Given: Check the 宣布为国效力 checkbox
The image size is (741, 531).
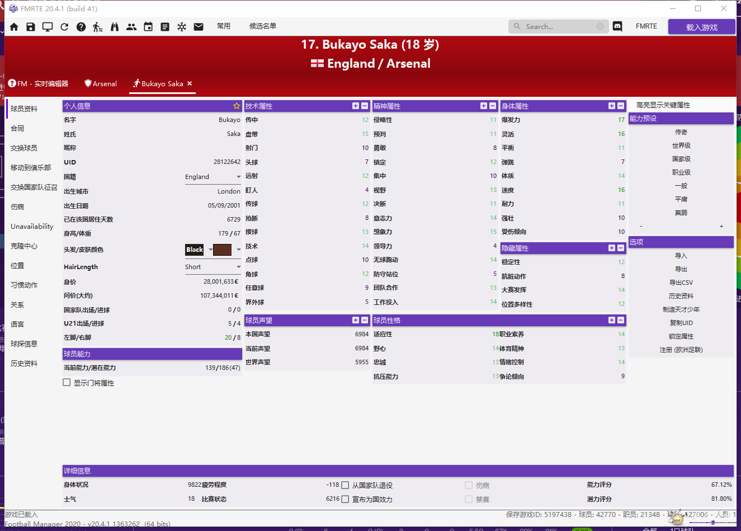Looking at the screenshot, I should (x=345, y=499).
